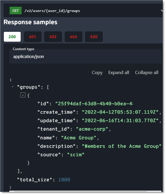The height and width of the screenshot is (195, 166).
Task: Click the Content type label
Action: tap(24, 49)
